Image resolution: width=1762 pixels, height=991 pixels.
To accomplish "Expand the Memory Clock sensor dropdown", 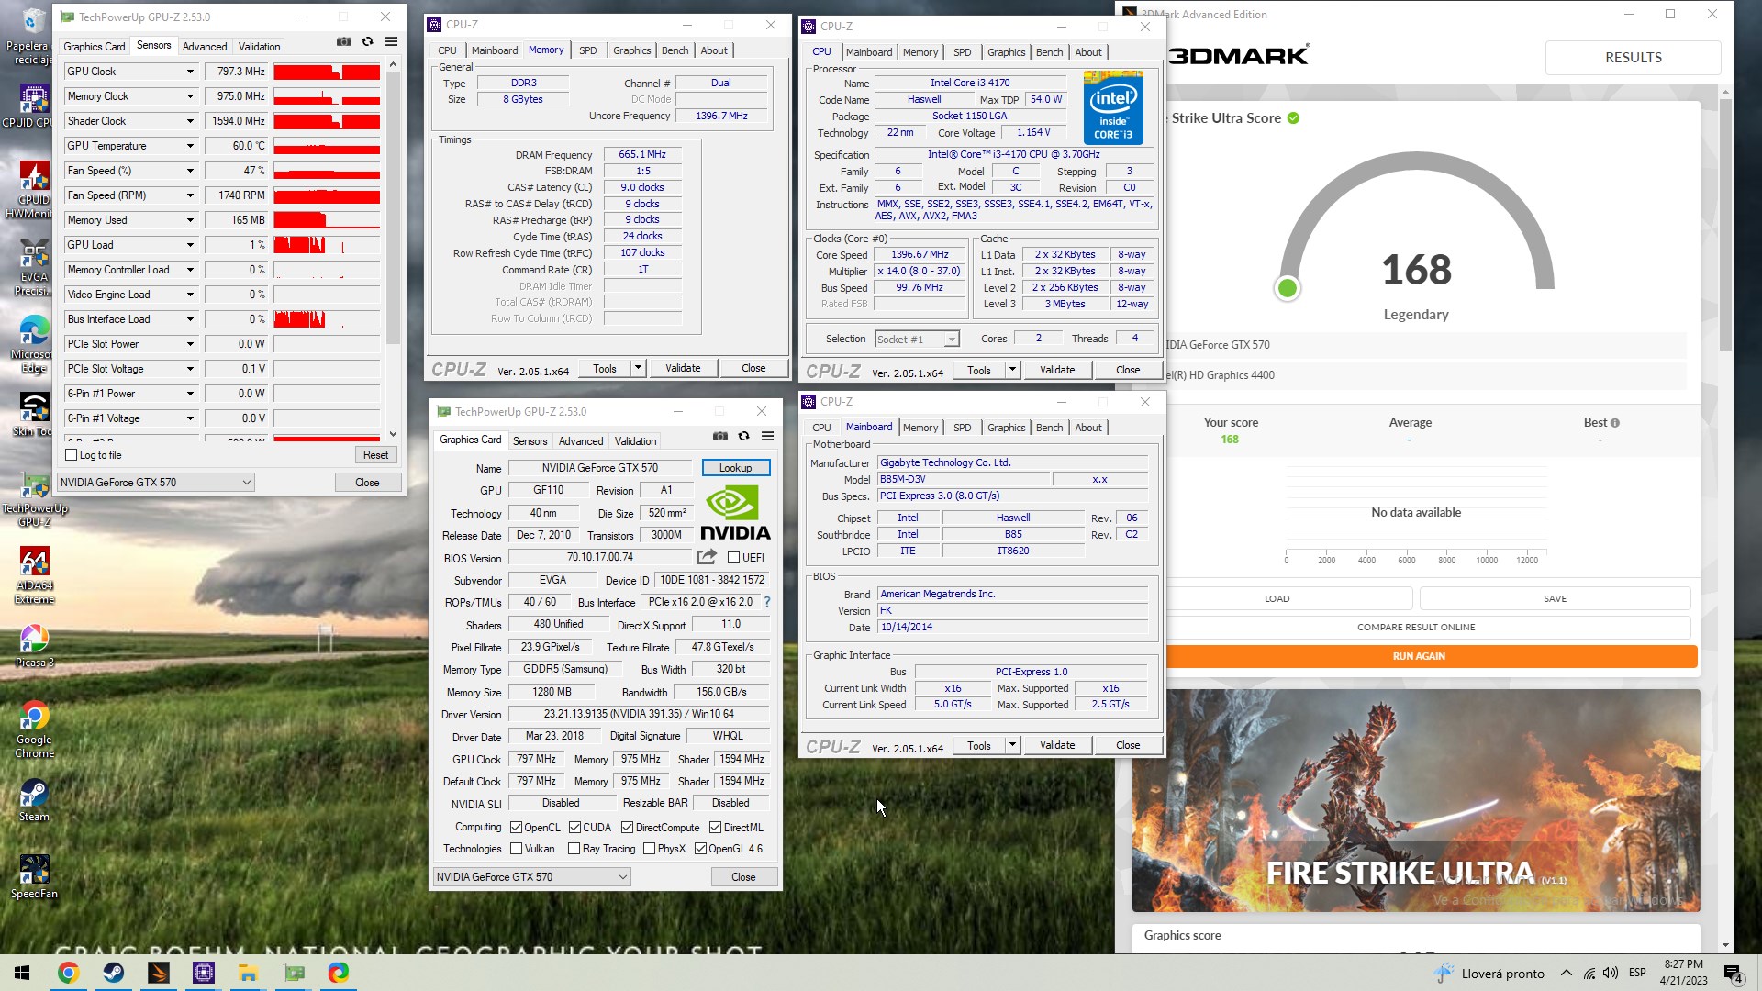I will click(x=190, y=96).
